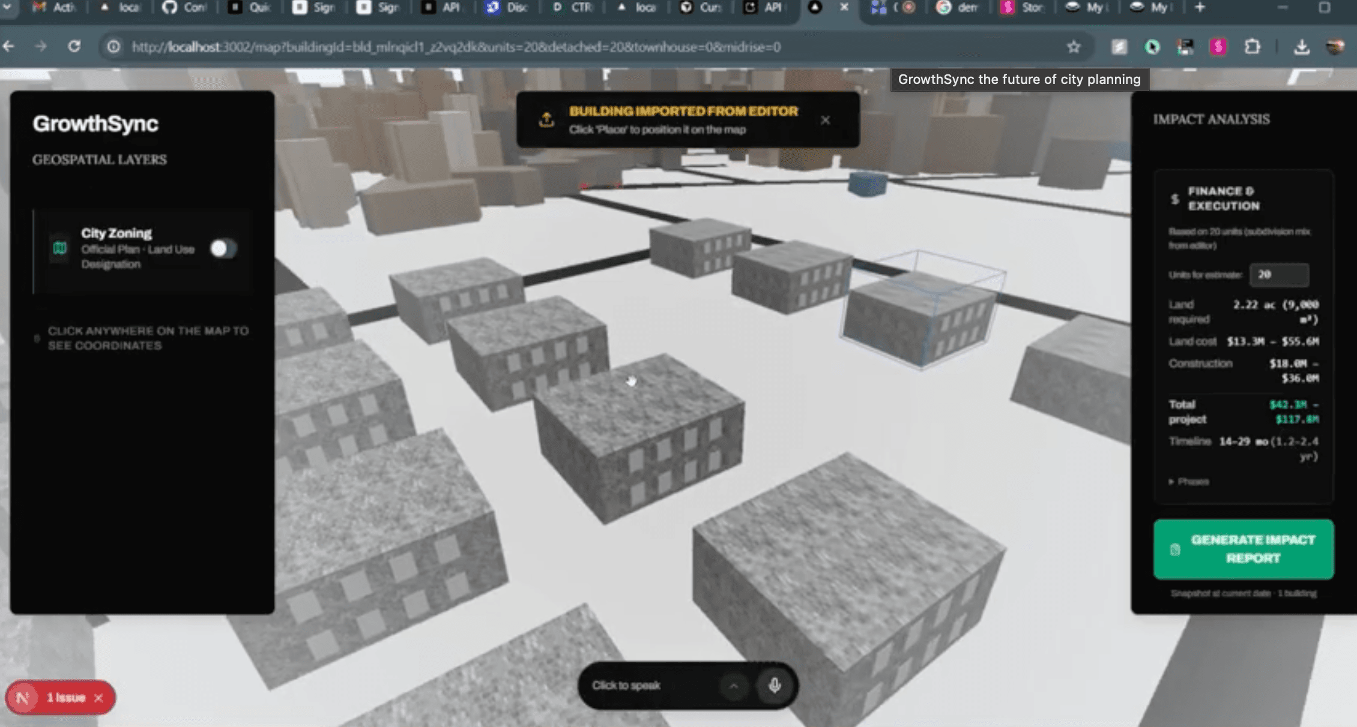
Task: Select the microphone icon in the voice bar
Action: click(775, 686)
